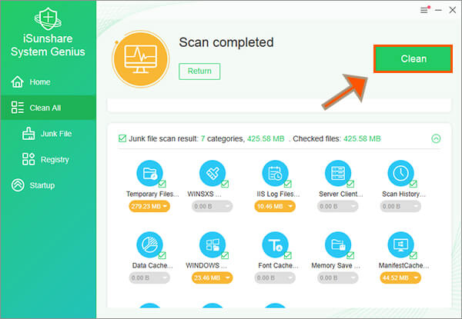Image resolution: width=462 pixels, height=319 pixels.
Task: Click the Font Cache icon
Action: point(275,245)
